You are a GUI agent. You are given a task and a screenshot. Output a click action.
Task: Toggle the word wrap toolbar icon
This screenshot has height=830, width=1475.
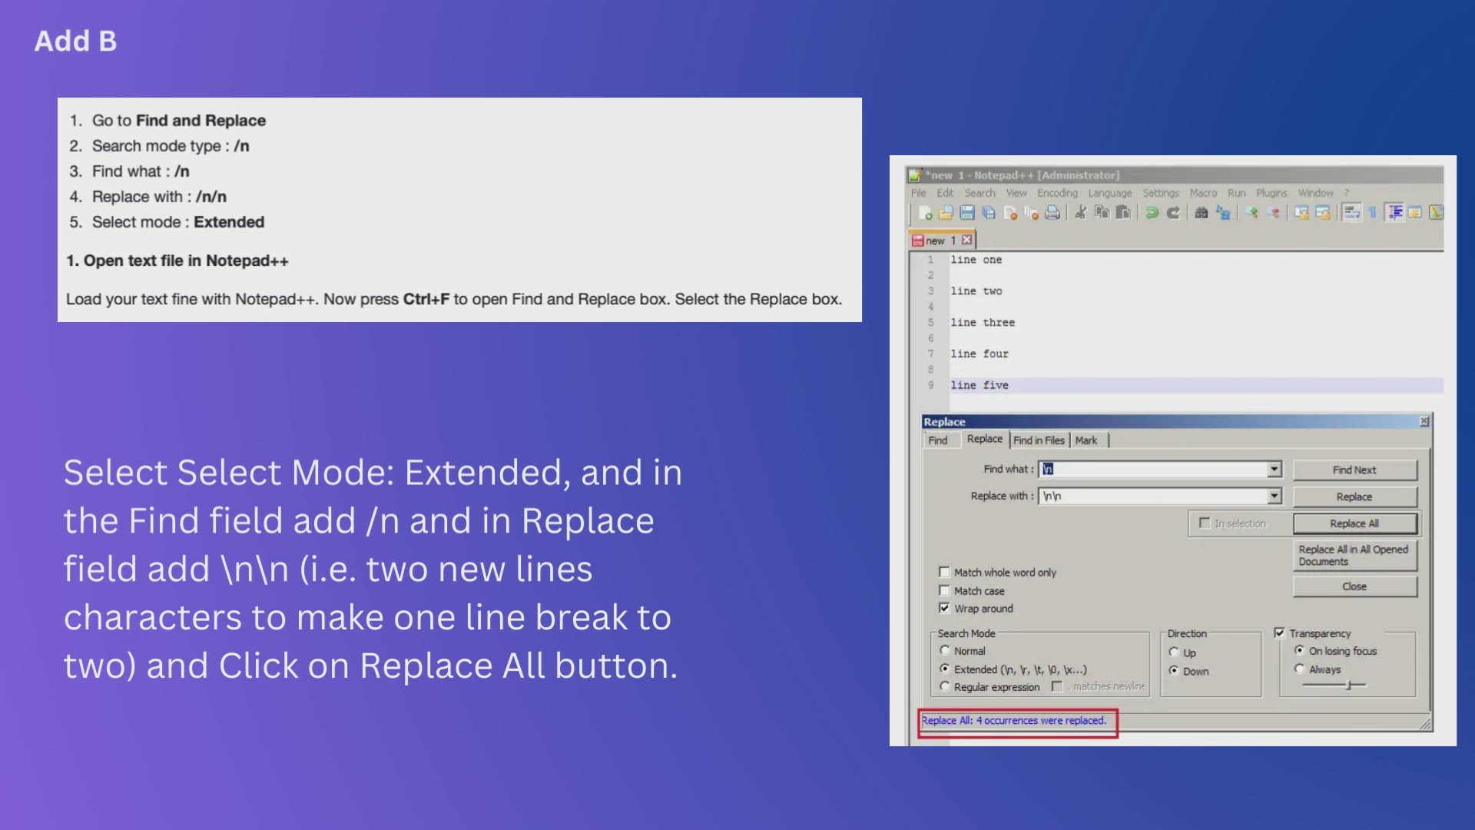(1351, 213)
